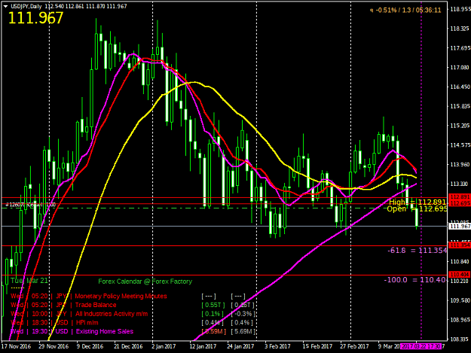Click the [ 0.1% ] All Industries forecast value

tap(213, 314)
